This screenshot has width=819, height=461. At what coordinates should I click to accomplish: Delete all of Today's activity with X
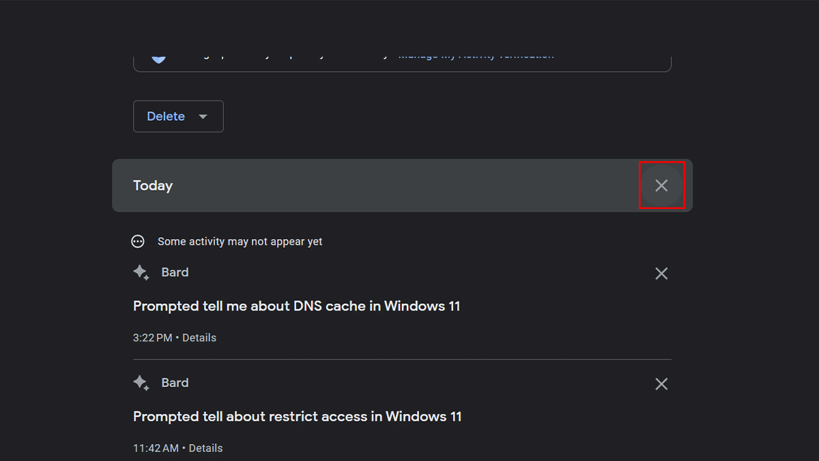pos(661,185)
